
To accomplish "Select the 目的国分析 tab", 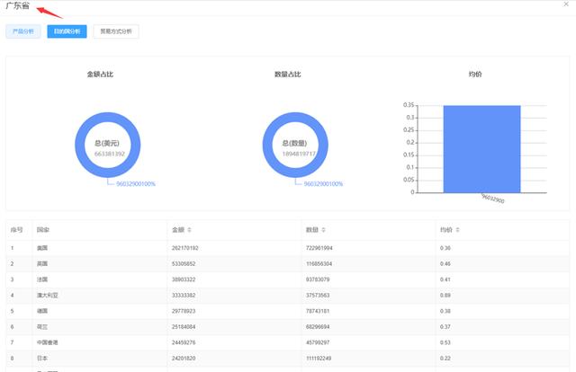I will (x=67, y=31).
